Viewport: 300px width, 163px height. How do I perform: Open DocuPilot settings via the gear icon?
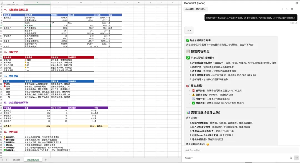click(292, 9)
